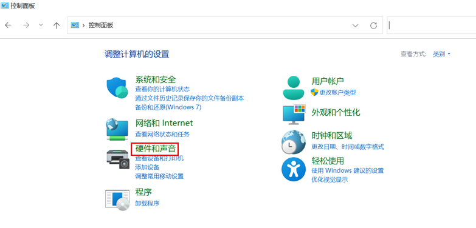
Task: Go up one level with the up arrow
Action: point(56,25)
